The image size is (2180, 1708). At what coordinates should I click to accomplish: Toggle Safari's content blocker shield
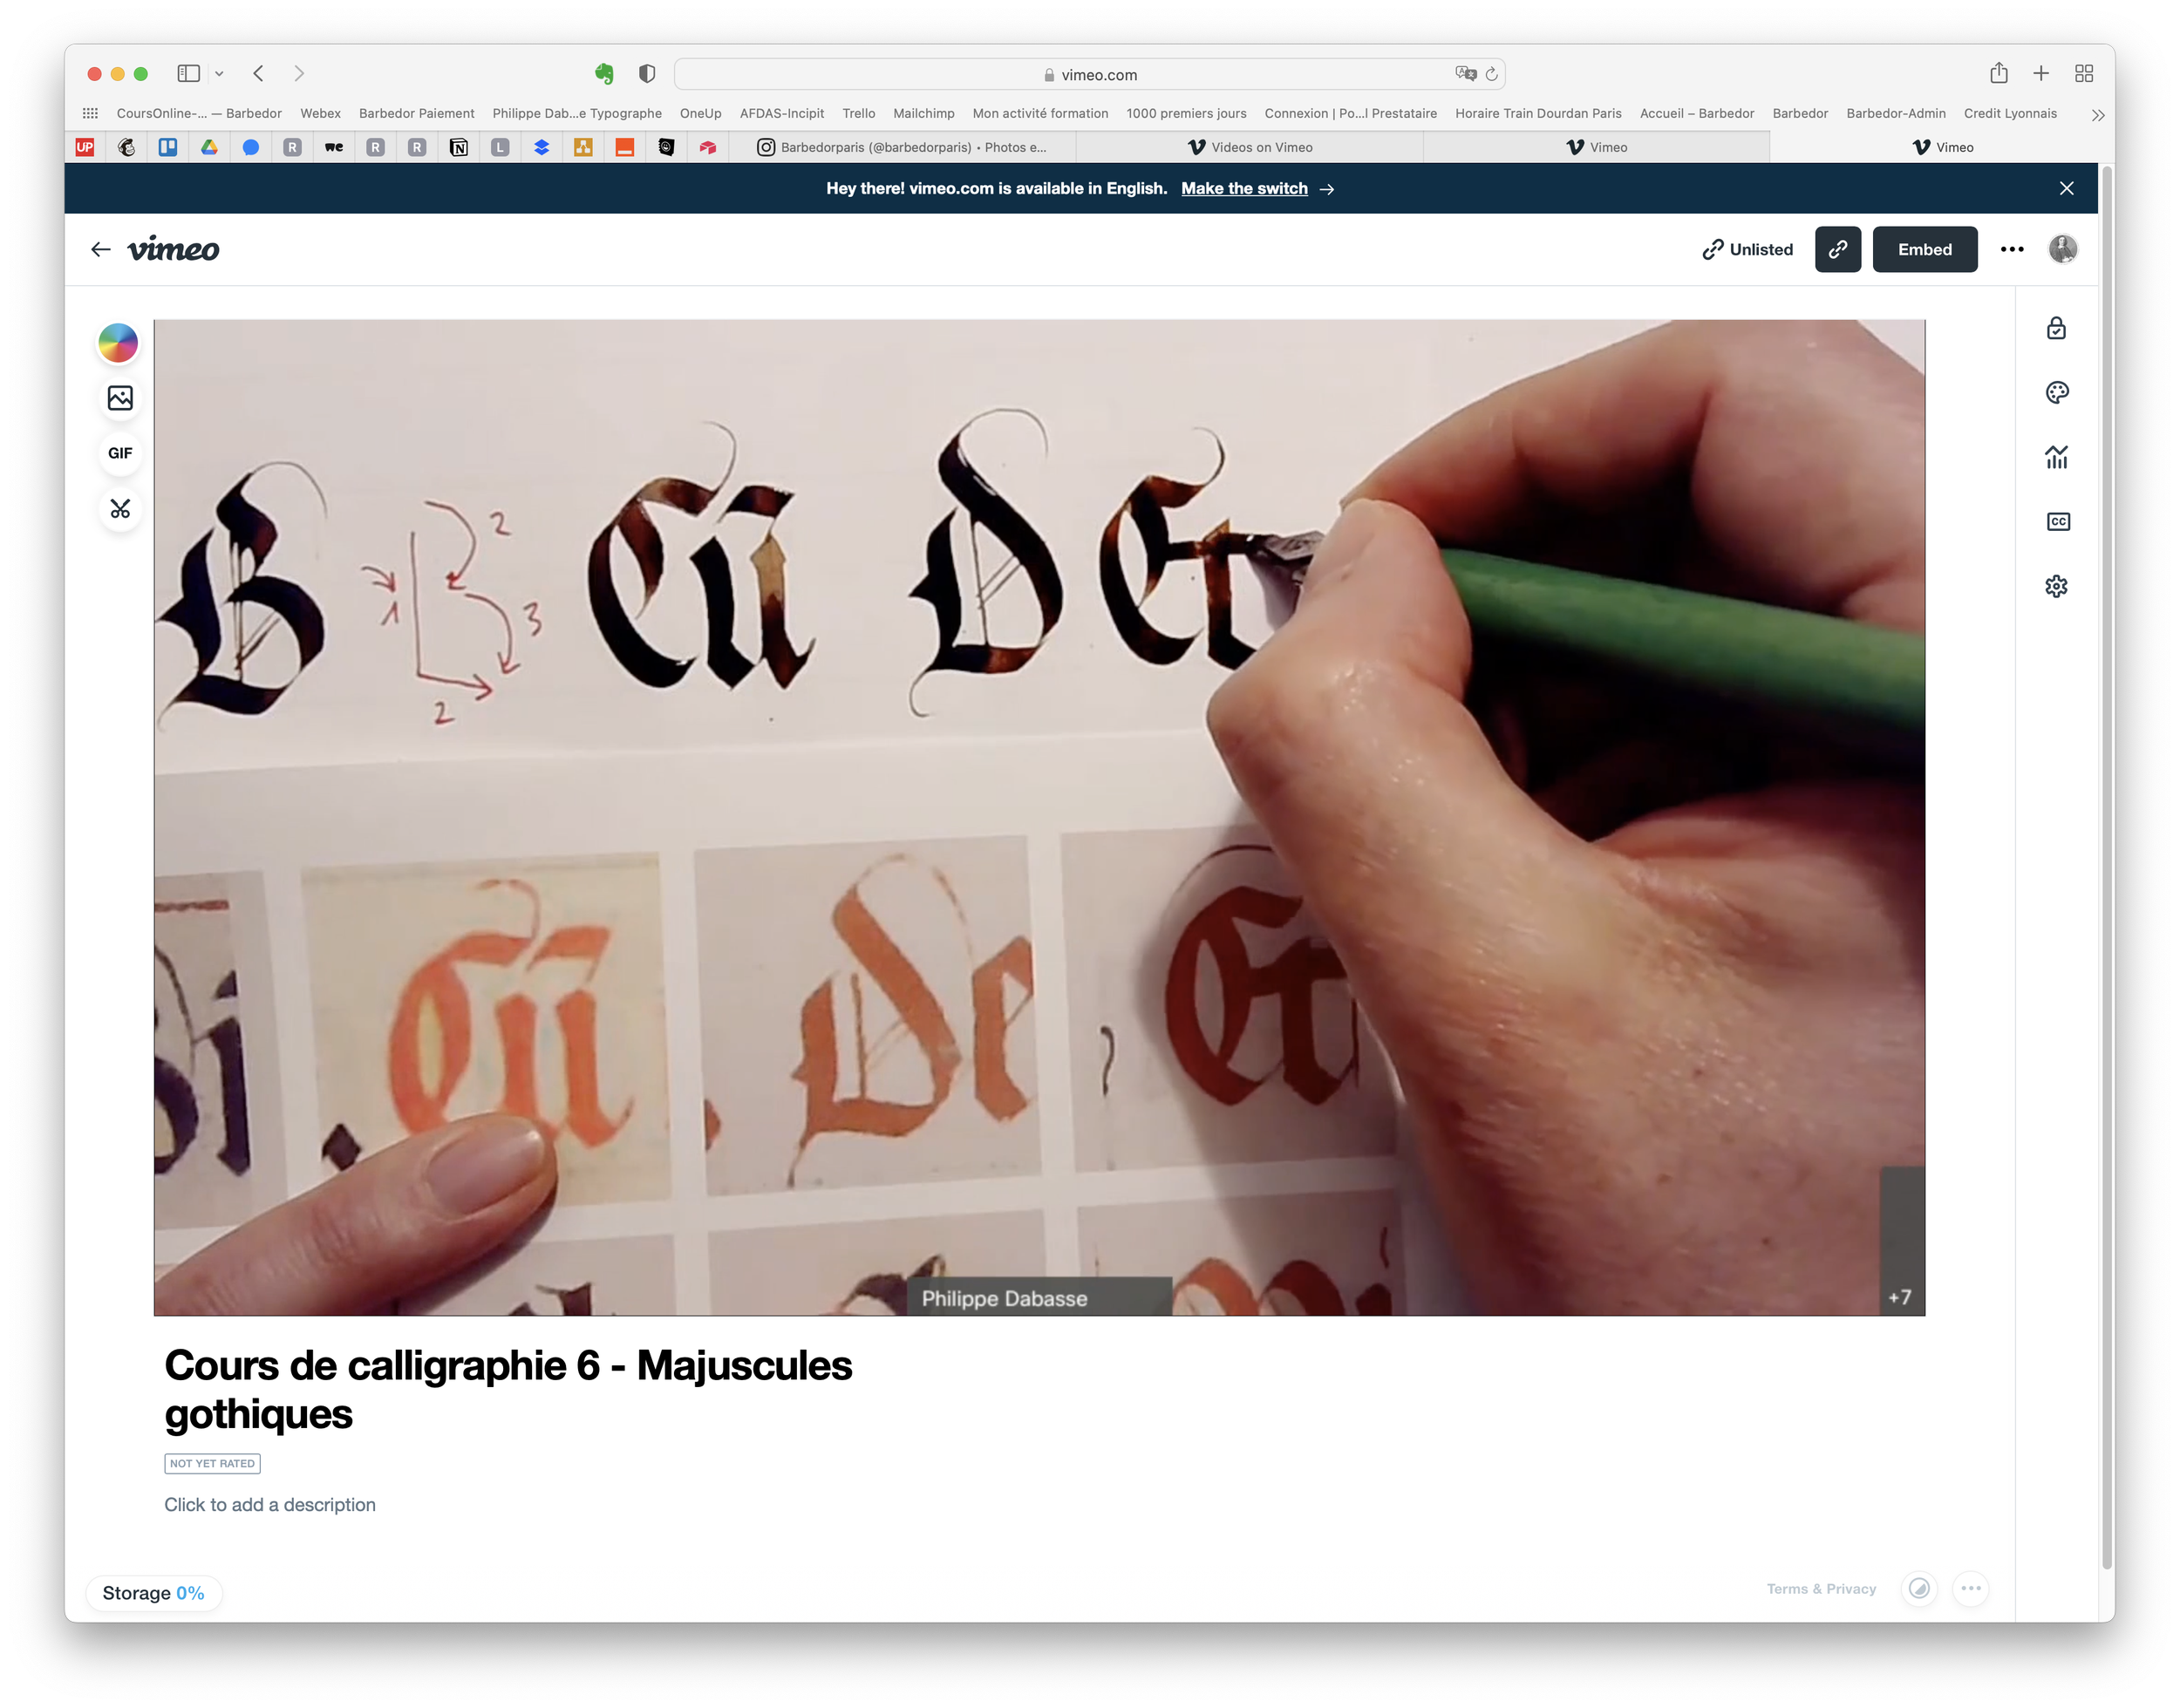tap(646, 73)
